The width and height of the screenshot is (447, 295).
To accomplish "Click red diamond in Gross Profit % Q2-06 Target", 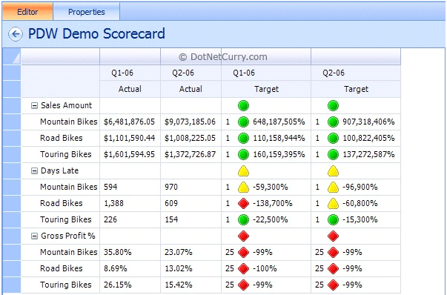I will [x=333, y=236].
